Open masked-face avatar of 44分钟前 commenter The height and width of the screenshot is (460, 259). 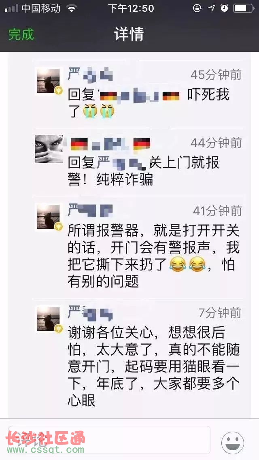tap(49, 149)
